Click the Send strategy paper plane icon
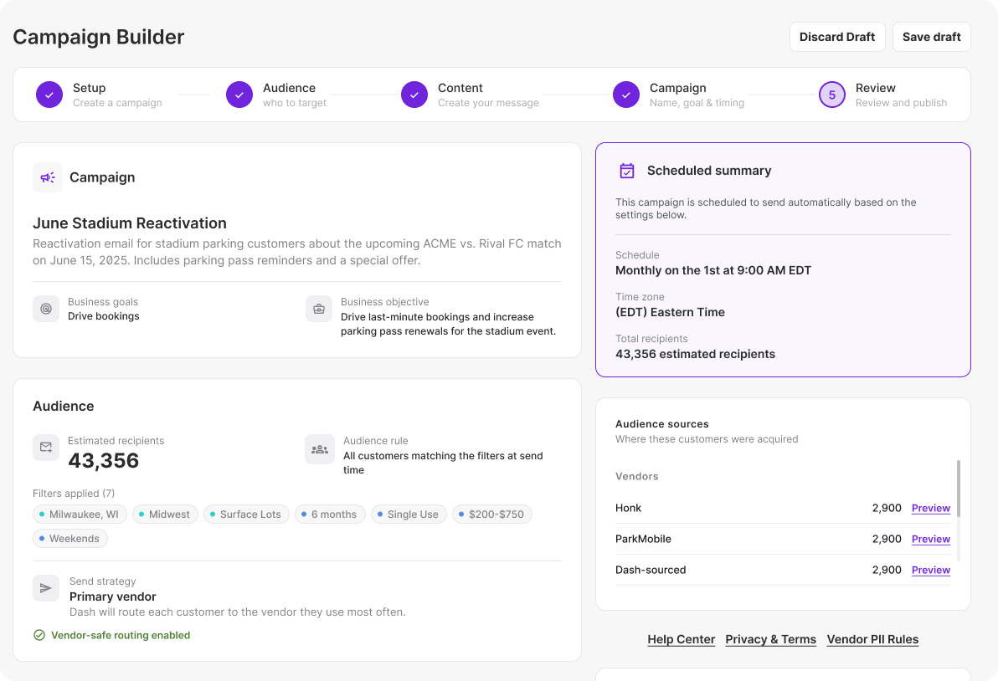The height and width of the screenshot is (681, 998). point(46,588)
